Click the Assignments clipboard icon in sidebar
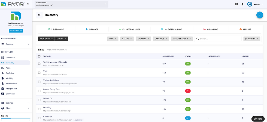 click(2, 89)
